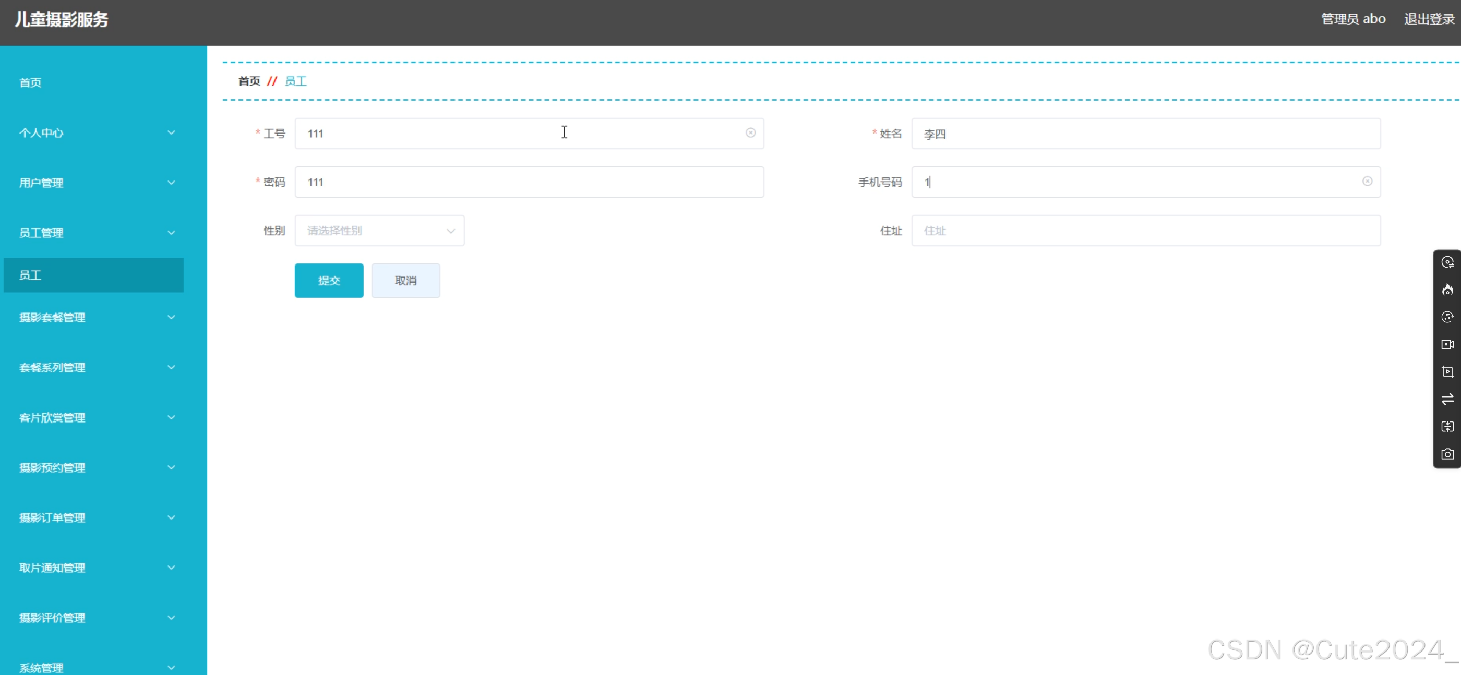Click the music note convert icon
Screen dimensions: 1461x675
pyautogui.click(x=1447, y=317)
